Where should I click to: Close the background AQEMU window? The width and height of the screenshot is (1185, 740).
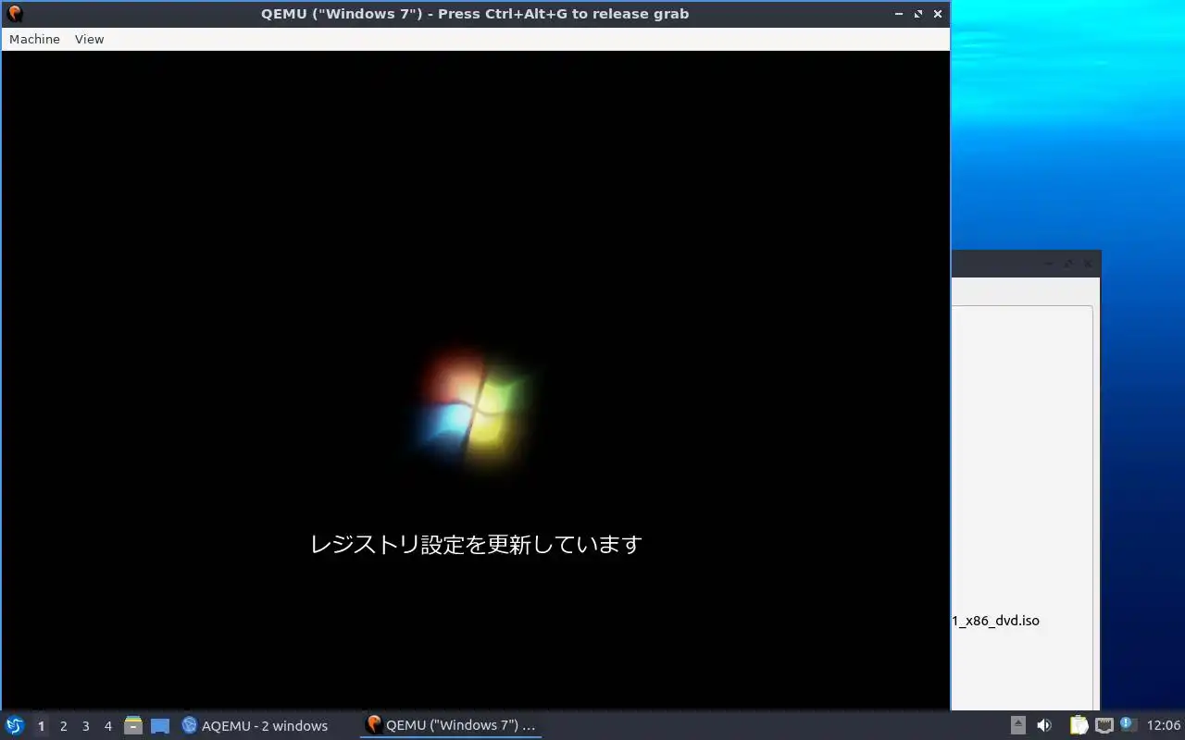coord(1088,264)
